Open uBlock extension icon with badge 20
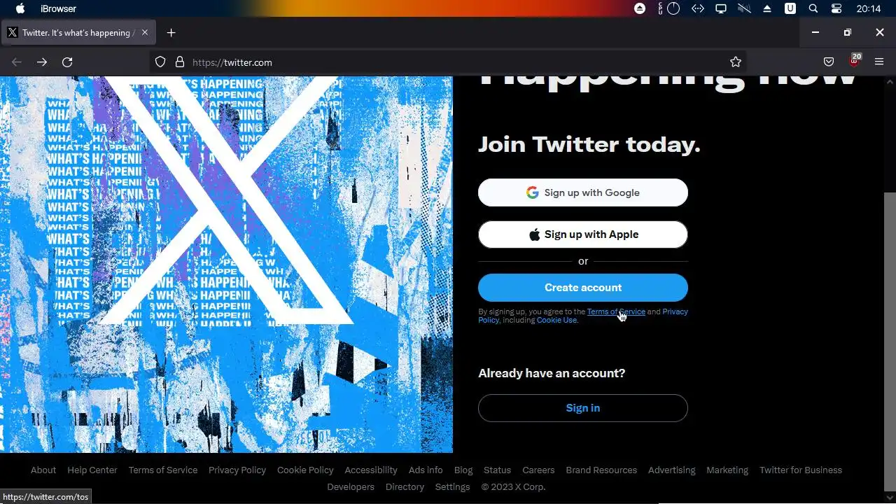Viewport: 896px width, 504px height. [854, 61]
